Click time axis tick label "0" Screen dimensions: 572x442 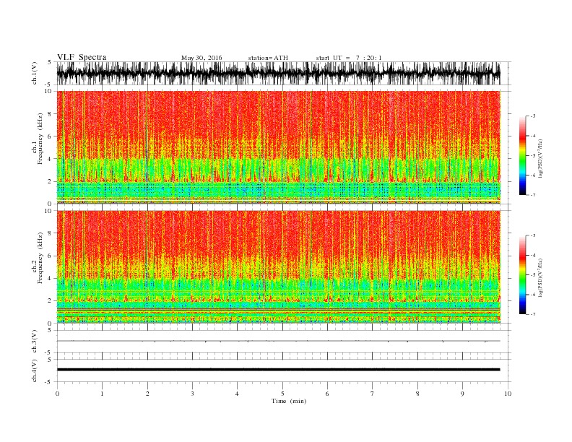(x=57, y=394)
